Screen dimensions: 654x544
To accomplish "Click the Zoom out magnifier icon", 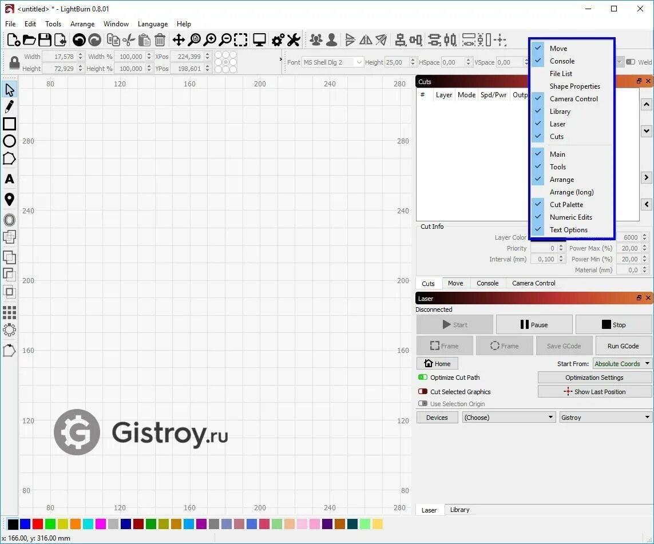I will tap(225, 40).
